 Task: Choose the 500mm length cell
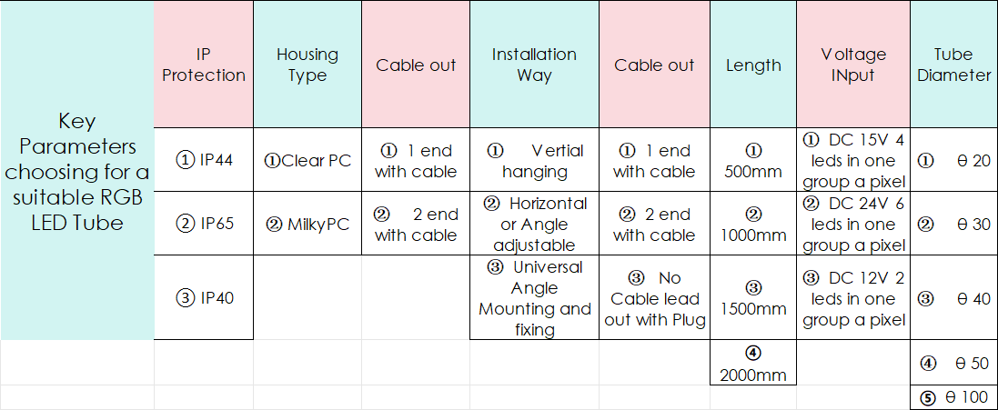[753, 160]
